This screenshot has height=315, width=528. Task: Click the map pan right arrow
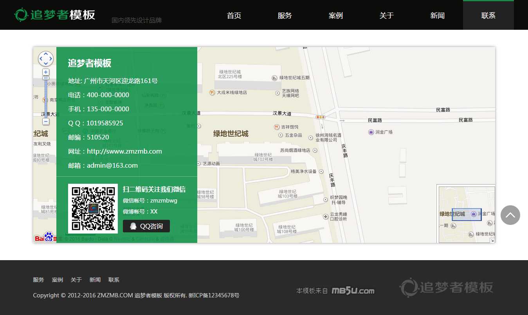pos(51,59)
